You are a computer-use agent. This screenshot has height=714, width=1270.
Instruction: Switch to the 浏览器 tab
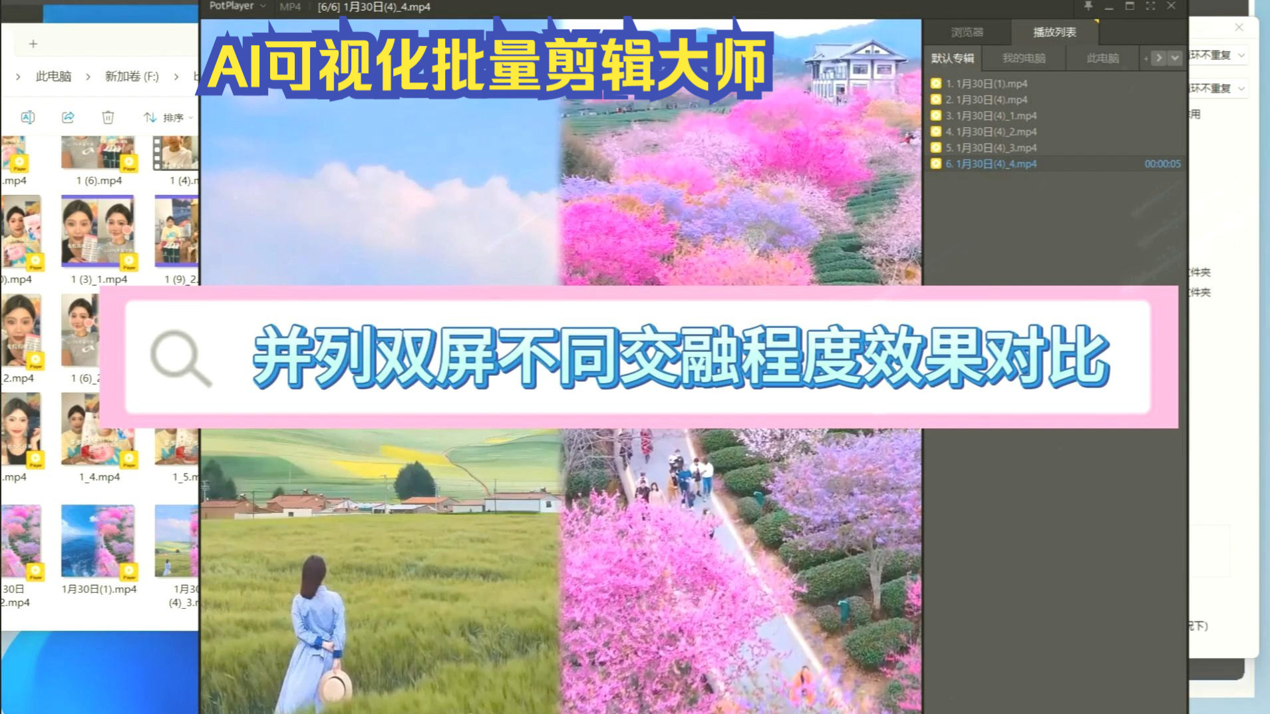click(x=967, y=32)
